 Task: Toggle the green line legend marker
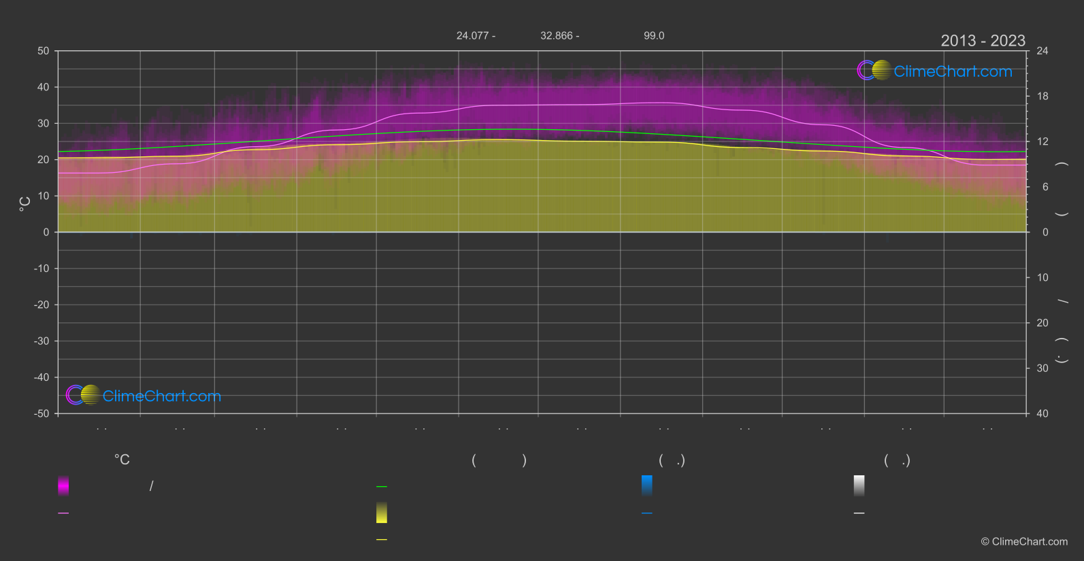[x=382, y=487]
